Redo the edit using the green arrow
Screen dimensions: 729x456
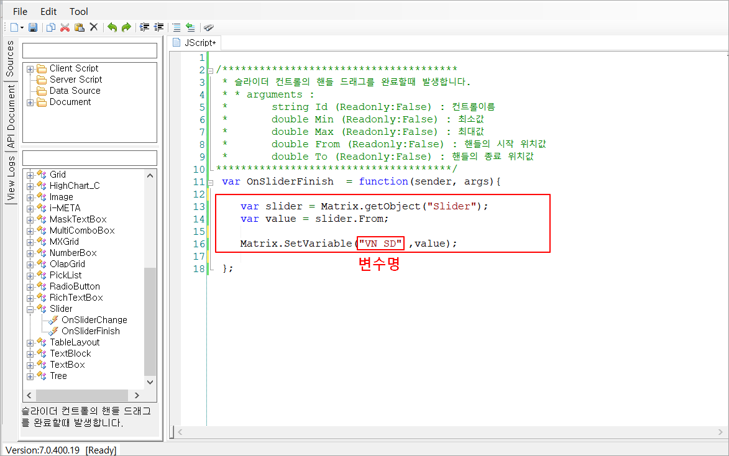click(x=126, y=27)
